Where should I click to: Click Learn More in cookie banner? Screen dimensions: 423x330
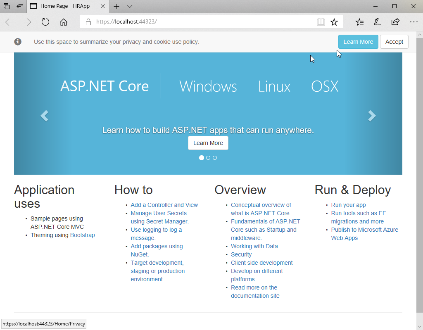(358, 42)
